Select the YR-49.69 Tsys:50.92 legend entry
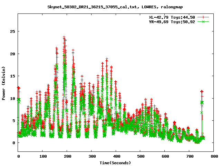The image size is (221, 166). pyautogui.click(x=172, y=22)
